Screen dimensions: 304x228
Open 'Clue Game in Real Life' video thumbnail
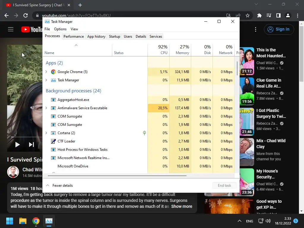[247, 91]
